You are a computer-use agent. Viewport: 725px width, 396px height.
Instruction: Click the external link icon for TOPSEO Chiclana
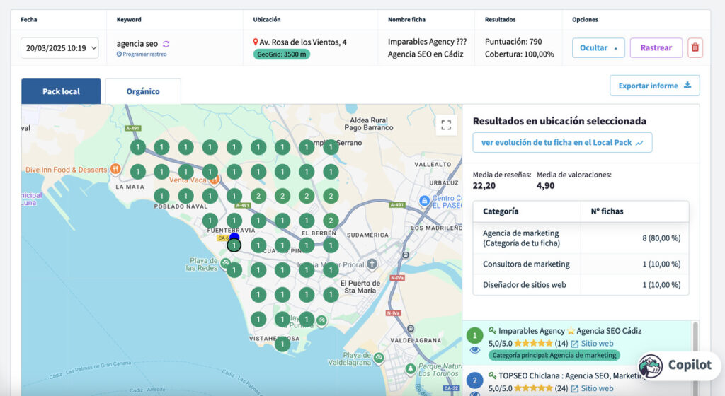click(x=575, y=389)
